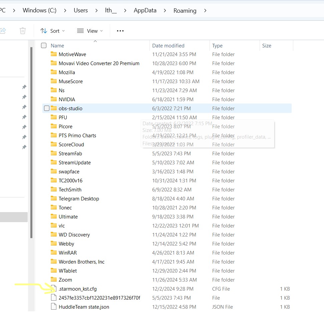
Task: Click the NVIDIA folder icon
Action: tap(54, 99)
